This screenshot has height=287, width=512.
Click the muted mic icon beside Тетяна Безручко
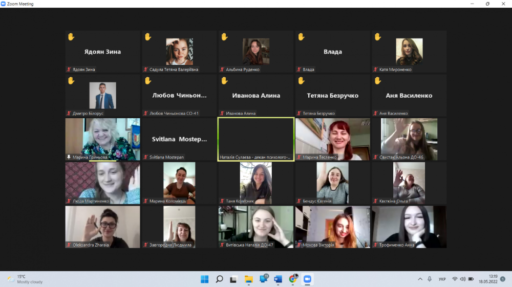click(x=299, y=114)
